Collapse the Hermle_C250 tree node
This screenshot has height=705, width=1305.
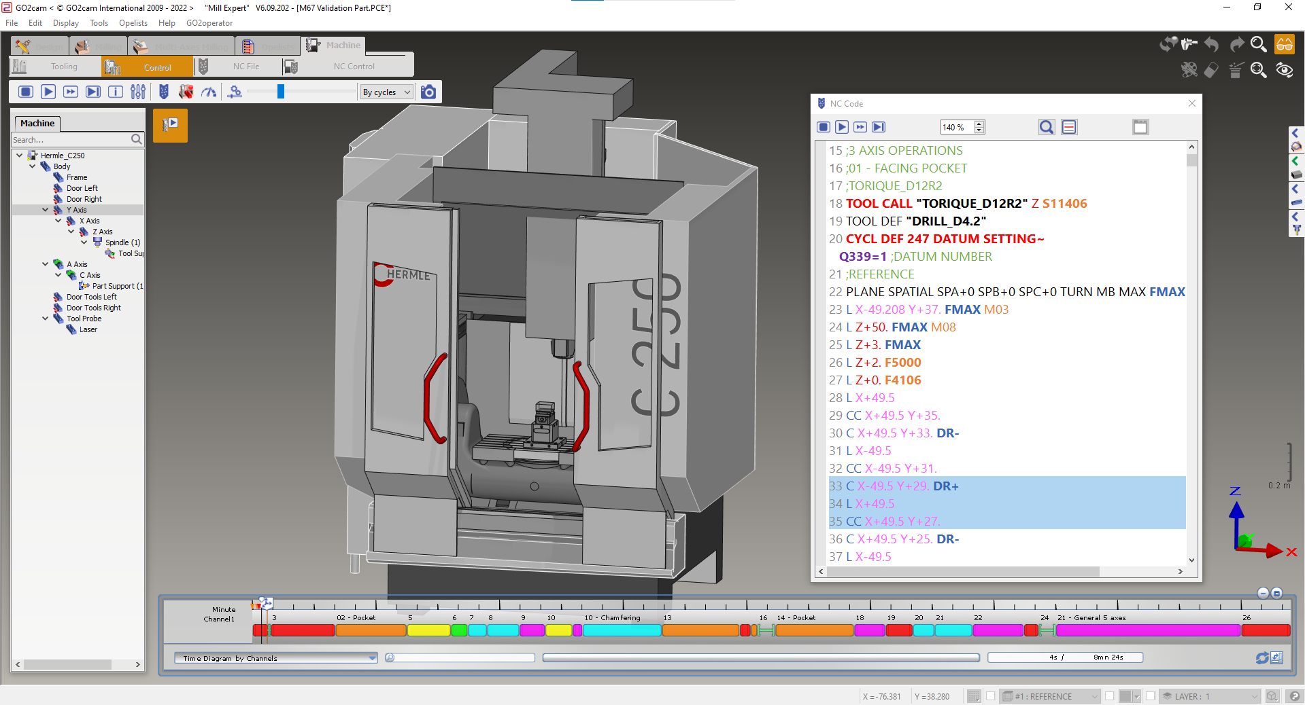click(19, 156)
